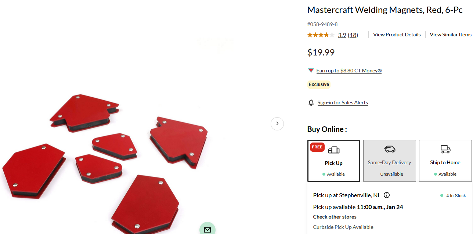Click Check other stores link
This screenshot has width=473, height=234.
(x=335, y=217)
